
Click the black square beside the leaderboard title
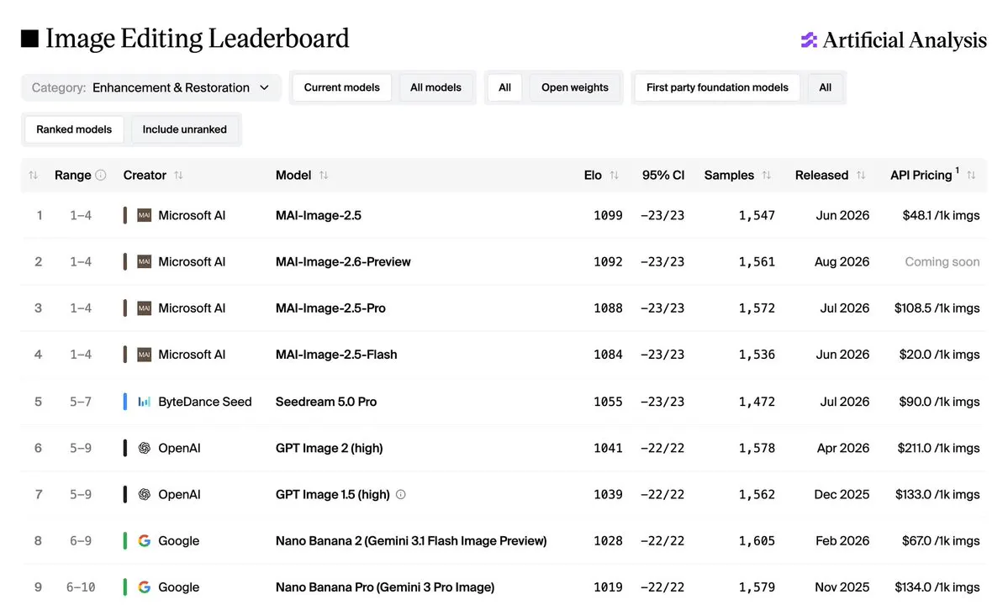[29, 39]
